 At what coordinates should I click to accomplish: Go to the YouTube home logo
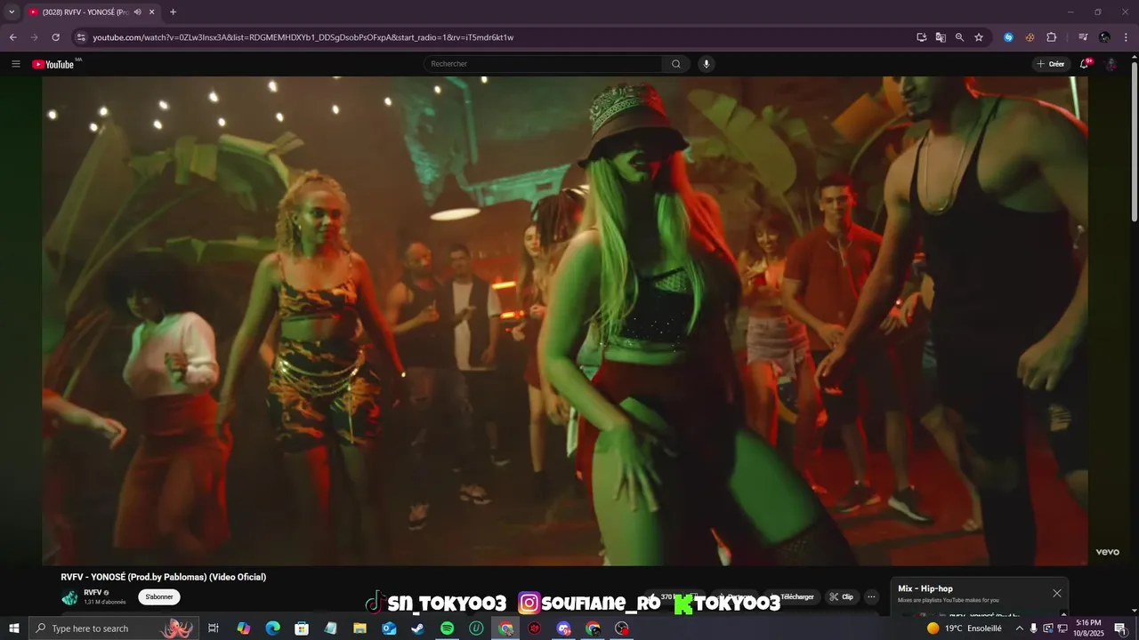53,64
